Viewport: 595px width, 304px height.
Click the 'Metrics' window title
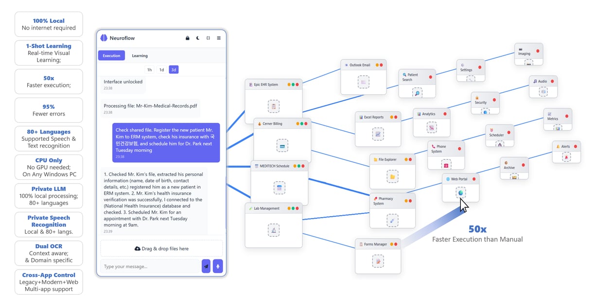[553, 118]
